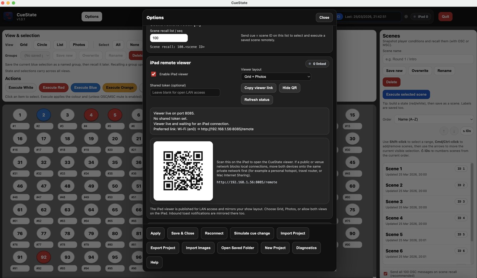Switch view to Circle
Viewport: 477px width, 278px height.
[x=42, y=45]
